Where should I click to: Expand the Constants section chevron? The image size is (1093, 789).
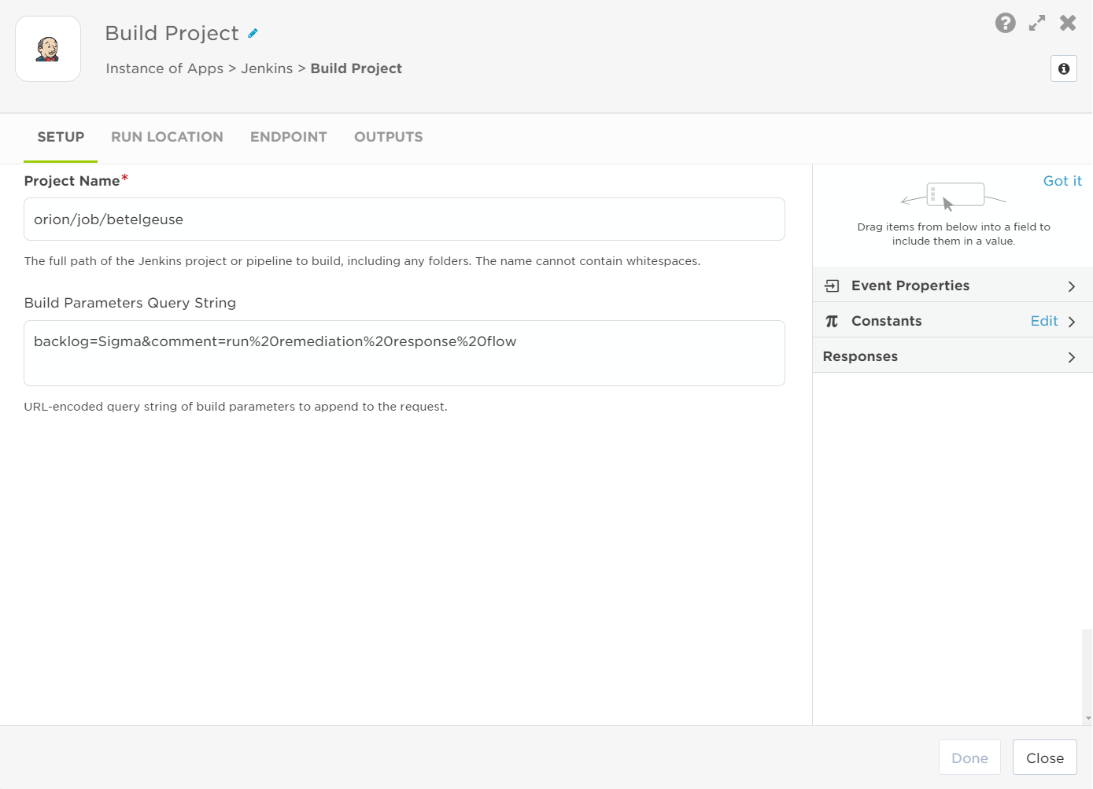click(x=1072, y=322)
